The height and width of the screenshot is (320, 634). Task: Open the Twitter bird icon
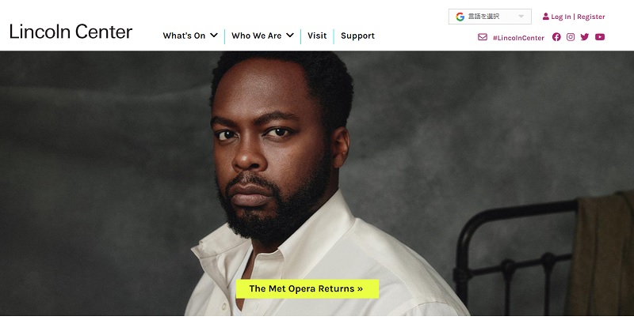[x=585, y=37]
